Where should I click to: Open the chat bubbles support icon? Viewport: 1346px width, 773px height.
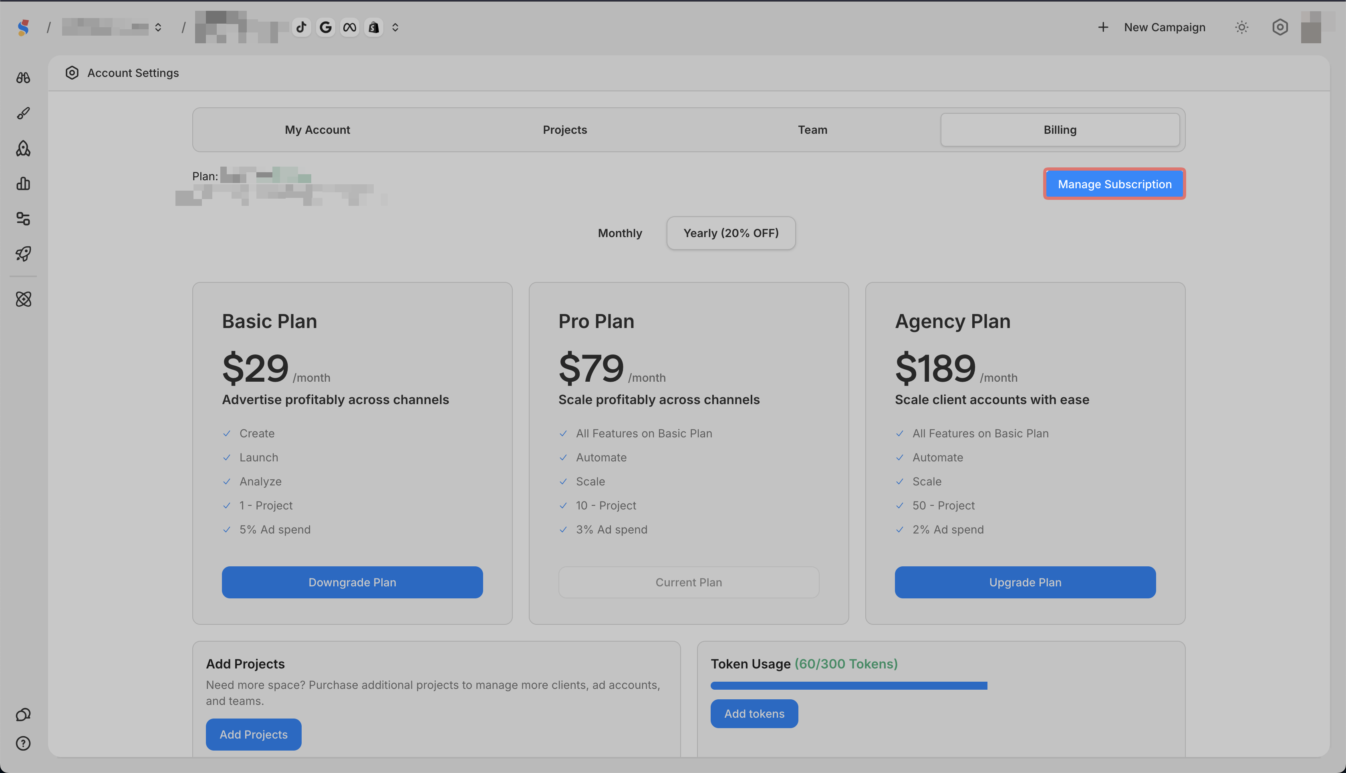23,715
